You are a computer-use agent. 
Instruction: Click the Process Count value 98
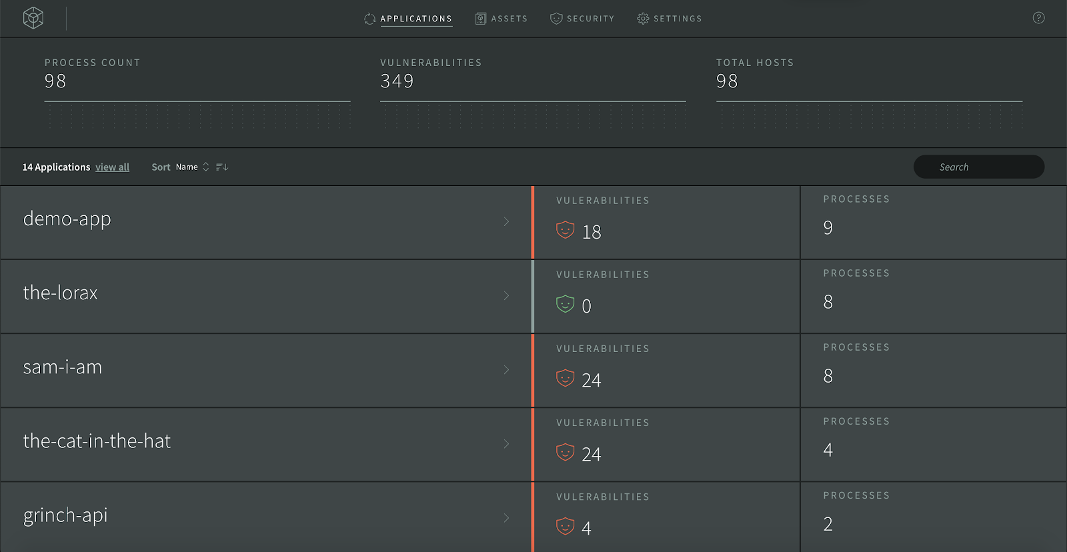click(55, 81)
